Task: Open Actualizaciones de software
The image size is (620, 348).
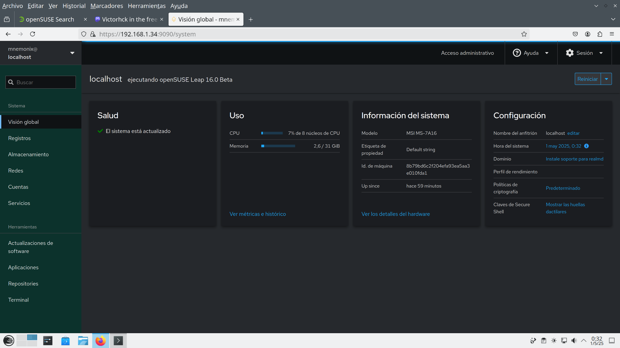Action: tap(41, 247)
